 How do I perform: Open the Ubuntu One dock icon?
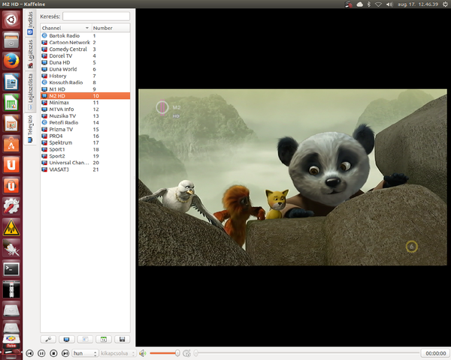pyautogui.click(x=11, y=165)
